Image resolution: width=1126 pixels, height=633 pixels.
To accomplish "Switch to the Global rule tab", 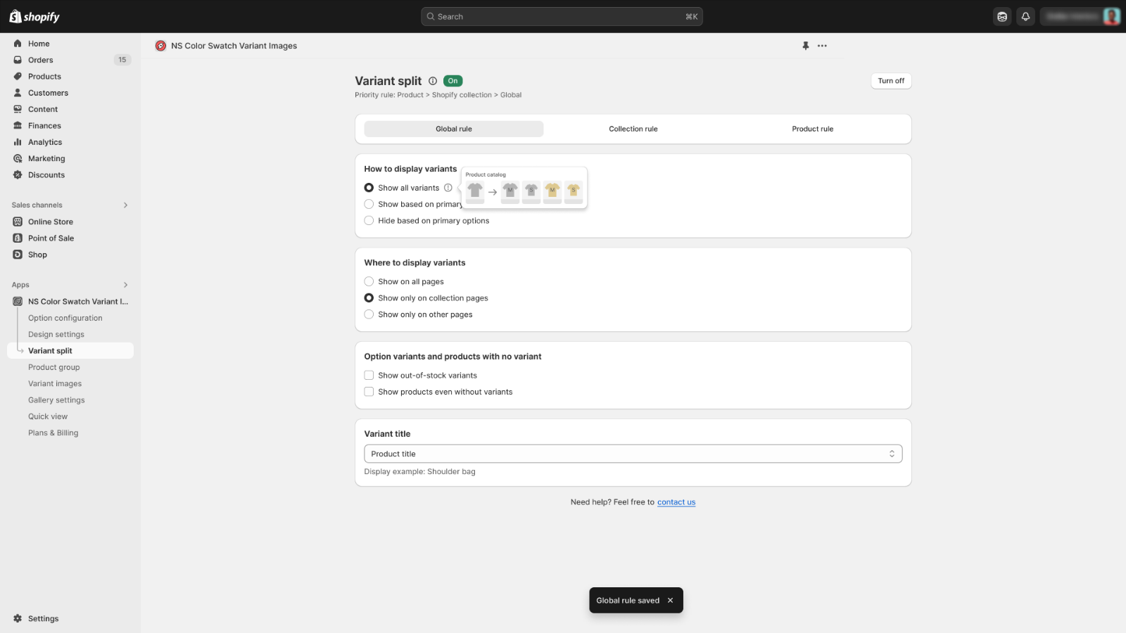I will pos(454,129).
